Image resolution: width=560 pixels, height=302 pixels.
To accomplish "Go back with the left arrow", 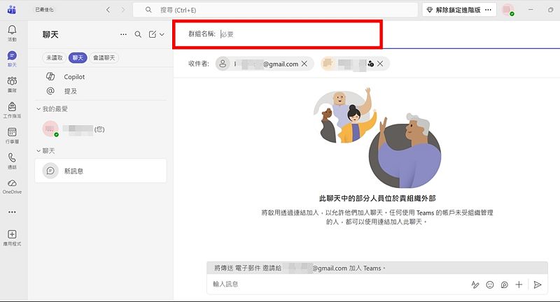I will pyautogui.click(x=108, y=10).
